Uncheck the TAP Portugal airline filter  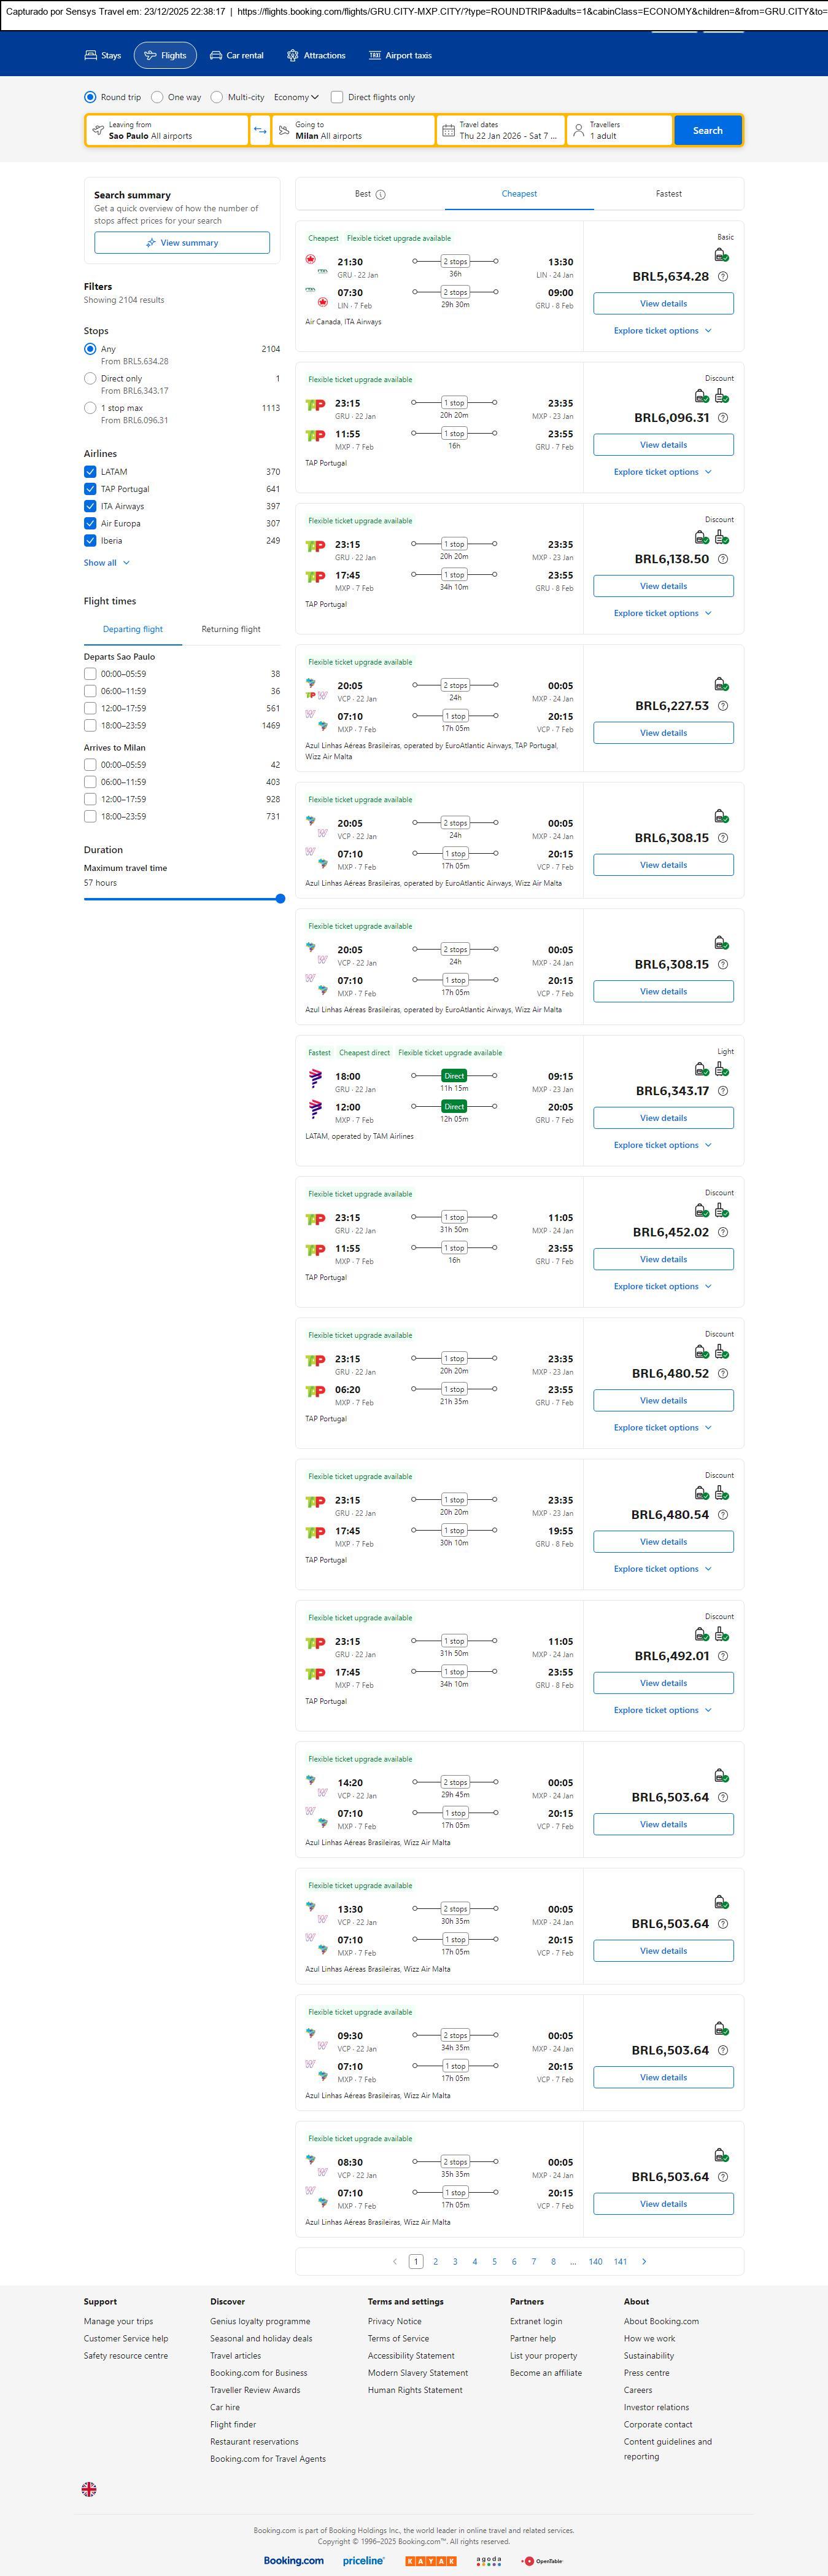pyautogui.click(x=90, y=489)
